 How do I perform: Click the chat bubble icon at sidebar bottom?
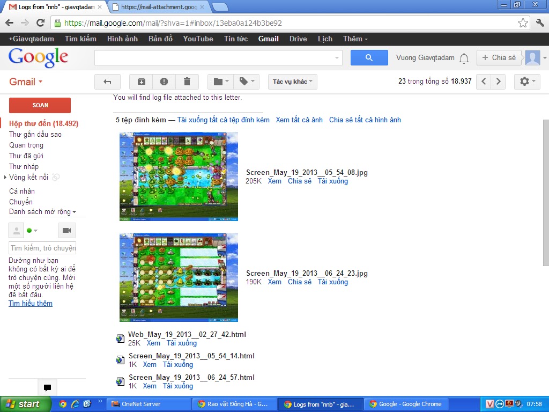[47, 387]
